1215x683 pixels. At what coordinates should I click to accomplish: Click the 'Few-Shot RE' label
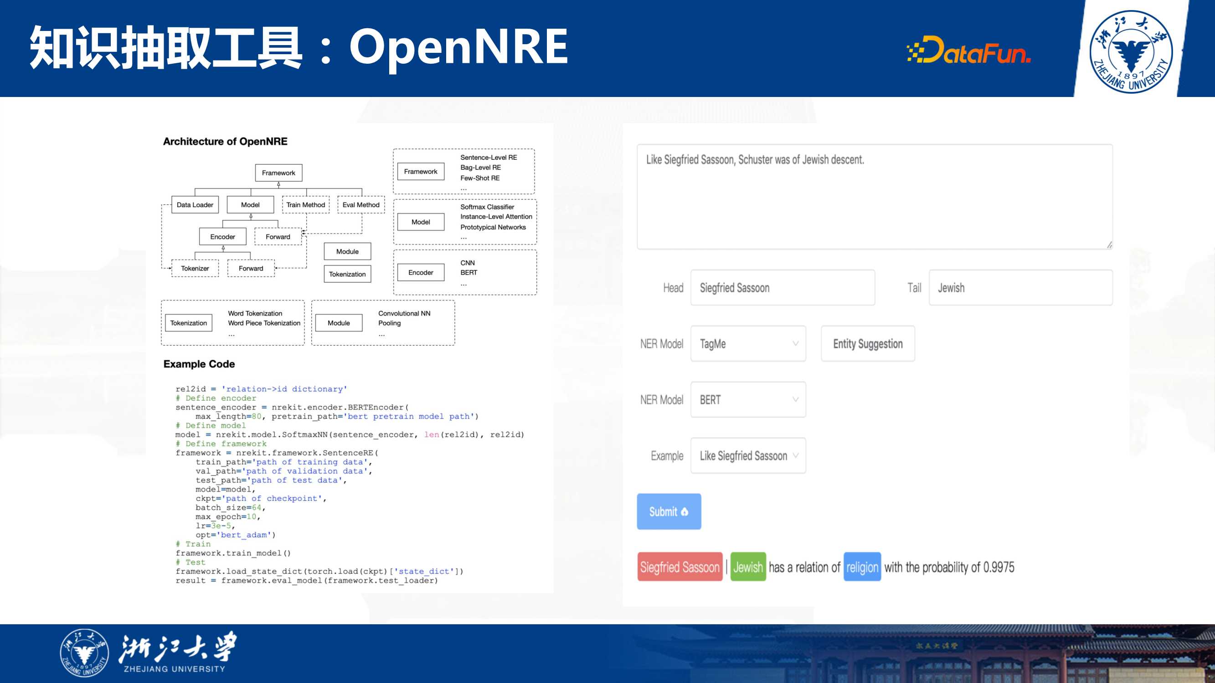click(x=480, y=178)
